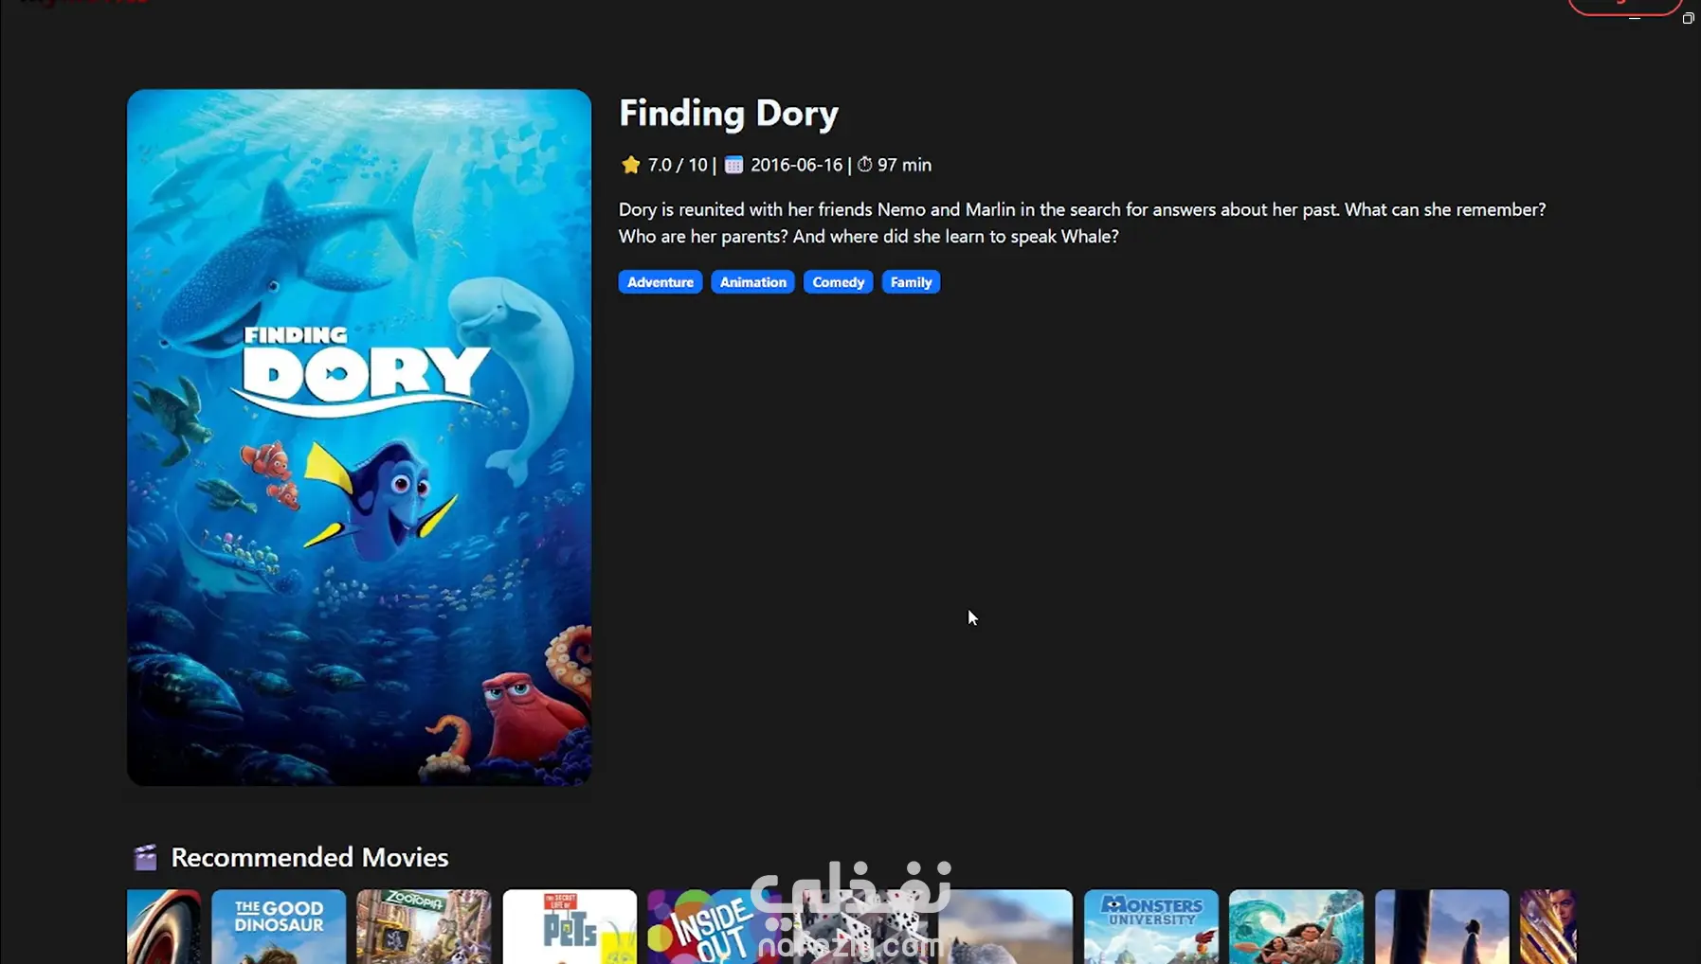Select the Adventure genre tag
The width and height of the screenshot is (1701, 964).
click(x=660, y=282)
